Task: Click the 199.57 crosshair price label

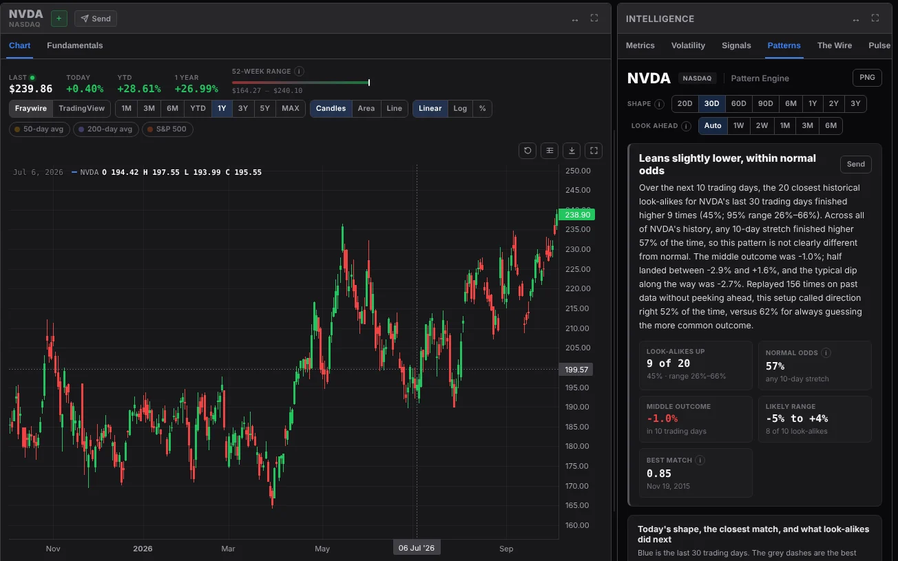Action: click(x=577, y=370)
